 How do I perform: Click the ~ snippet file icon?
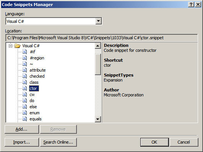pyautogui.click(x=25, y=64)
